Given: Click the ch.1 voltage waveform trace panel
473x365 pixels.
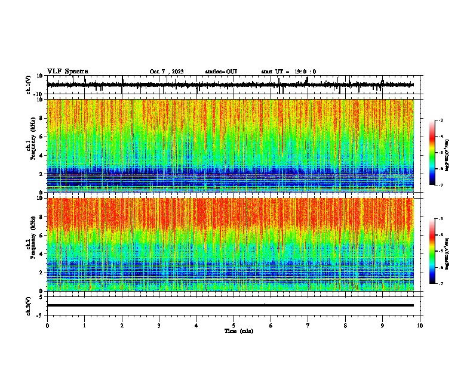Looking at the screenshot, I should click(x=234, y=85).
